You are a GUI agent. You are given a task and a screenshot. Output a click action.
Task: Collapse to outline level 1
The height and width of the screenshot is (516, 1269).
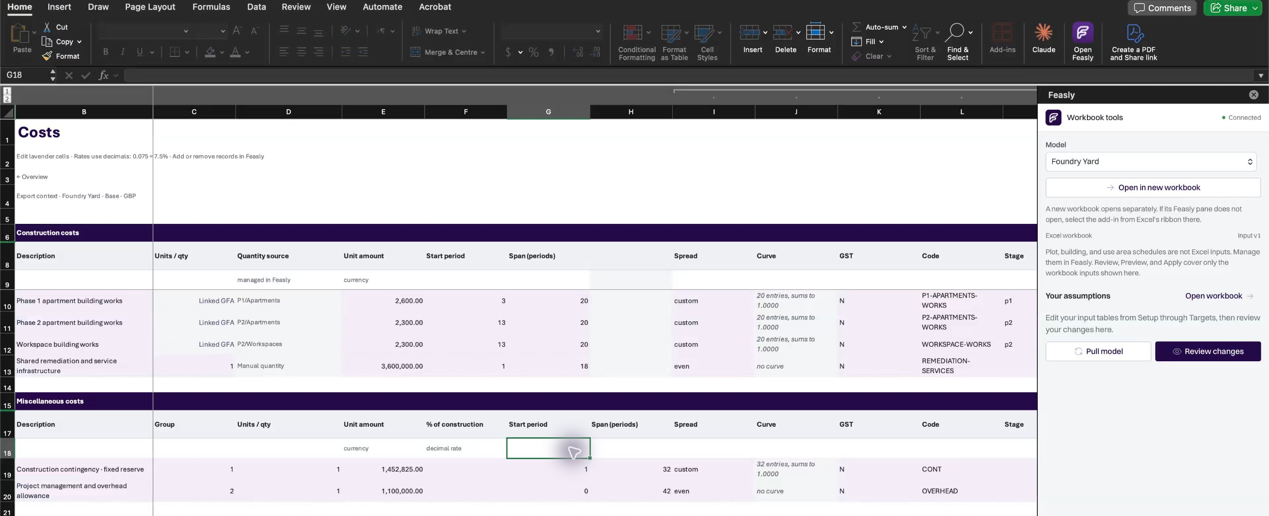coord(7,91)
